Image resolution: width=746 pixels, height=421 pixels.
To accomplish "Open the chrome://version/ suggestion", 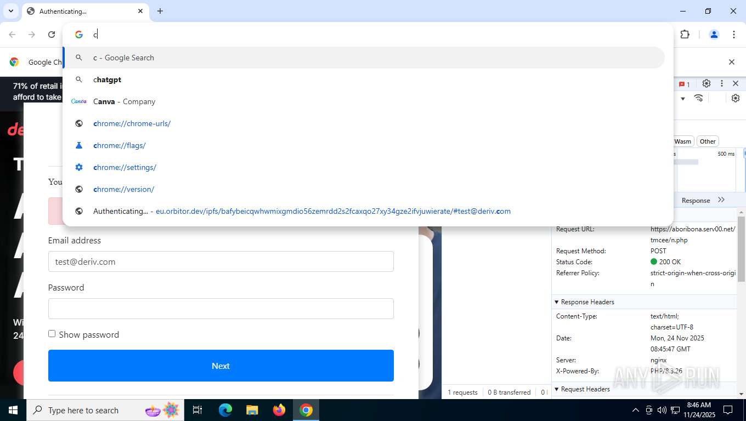I will (364, 189).
